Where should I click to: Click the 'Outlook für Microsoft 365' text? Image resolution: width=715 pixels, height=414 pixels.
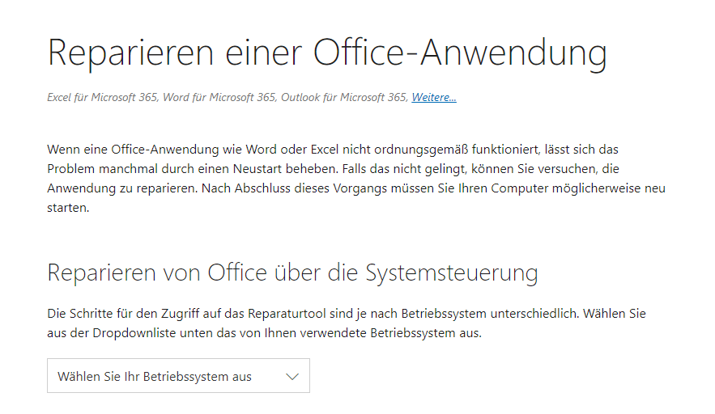344,98
